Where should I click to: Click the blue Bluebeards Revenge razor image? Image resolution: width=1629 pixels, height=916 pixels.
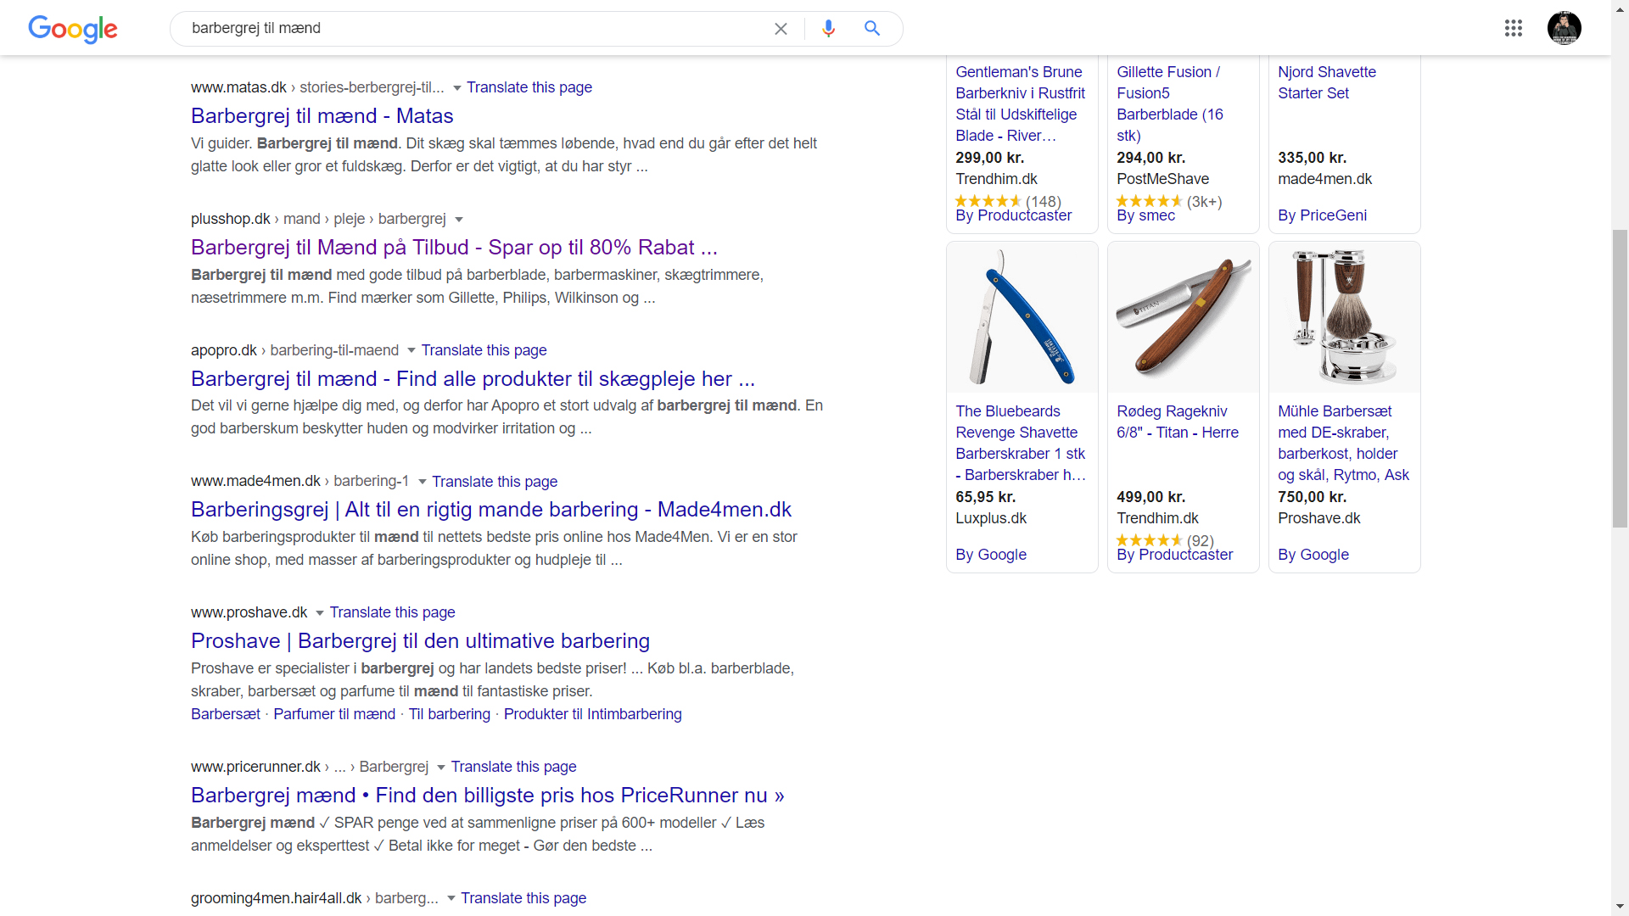tap(1022, 317)
